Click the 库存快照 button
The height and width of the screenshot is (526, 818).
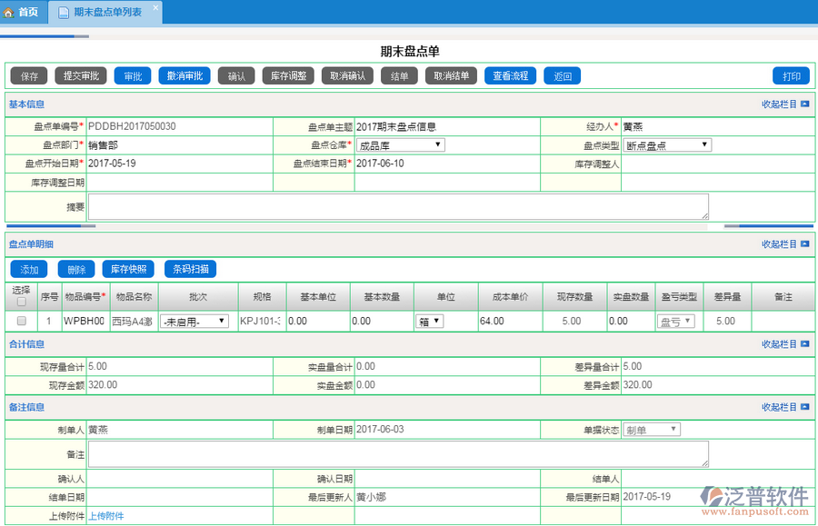pyautogui.click(x=128, y=269)
